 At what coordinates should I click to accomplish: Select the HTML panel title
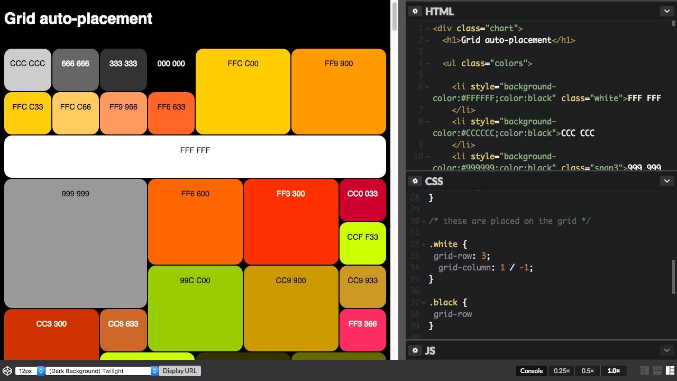[x=440, y=11]
